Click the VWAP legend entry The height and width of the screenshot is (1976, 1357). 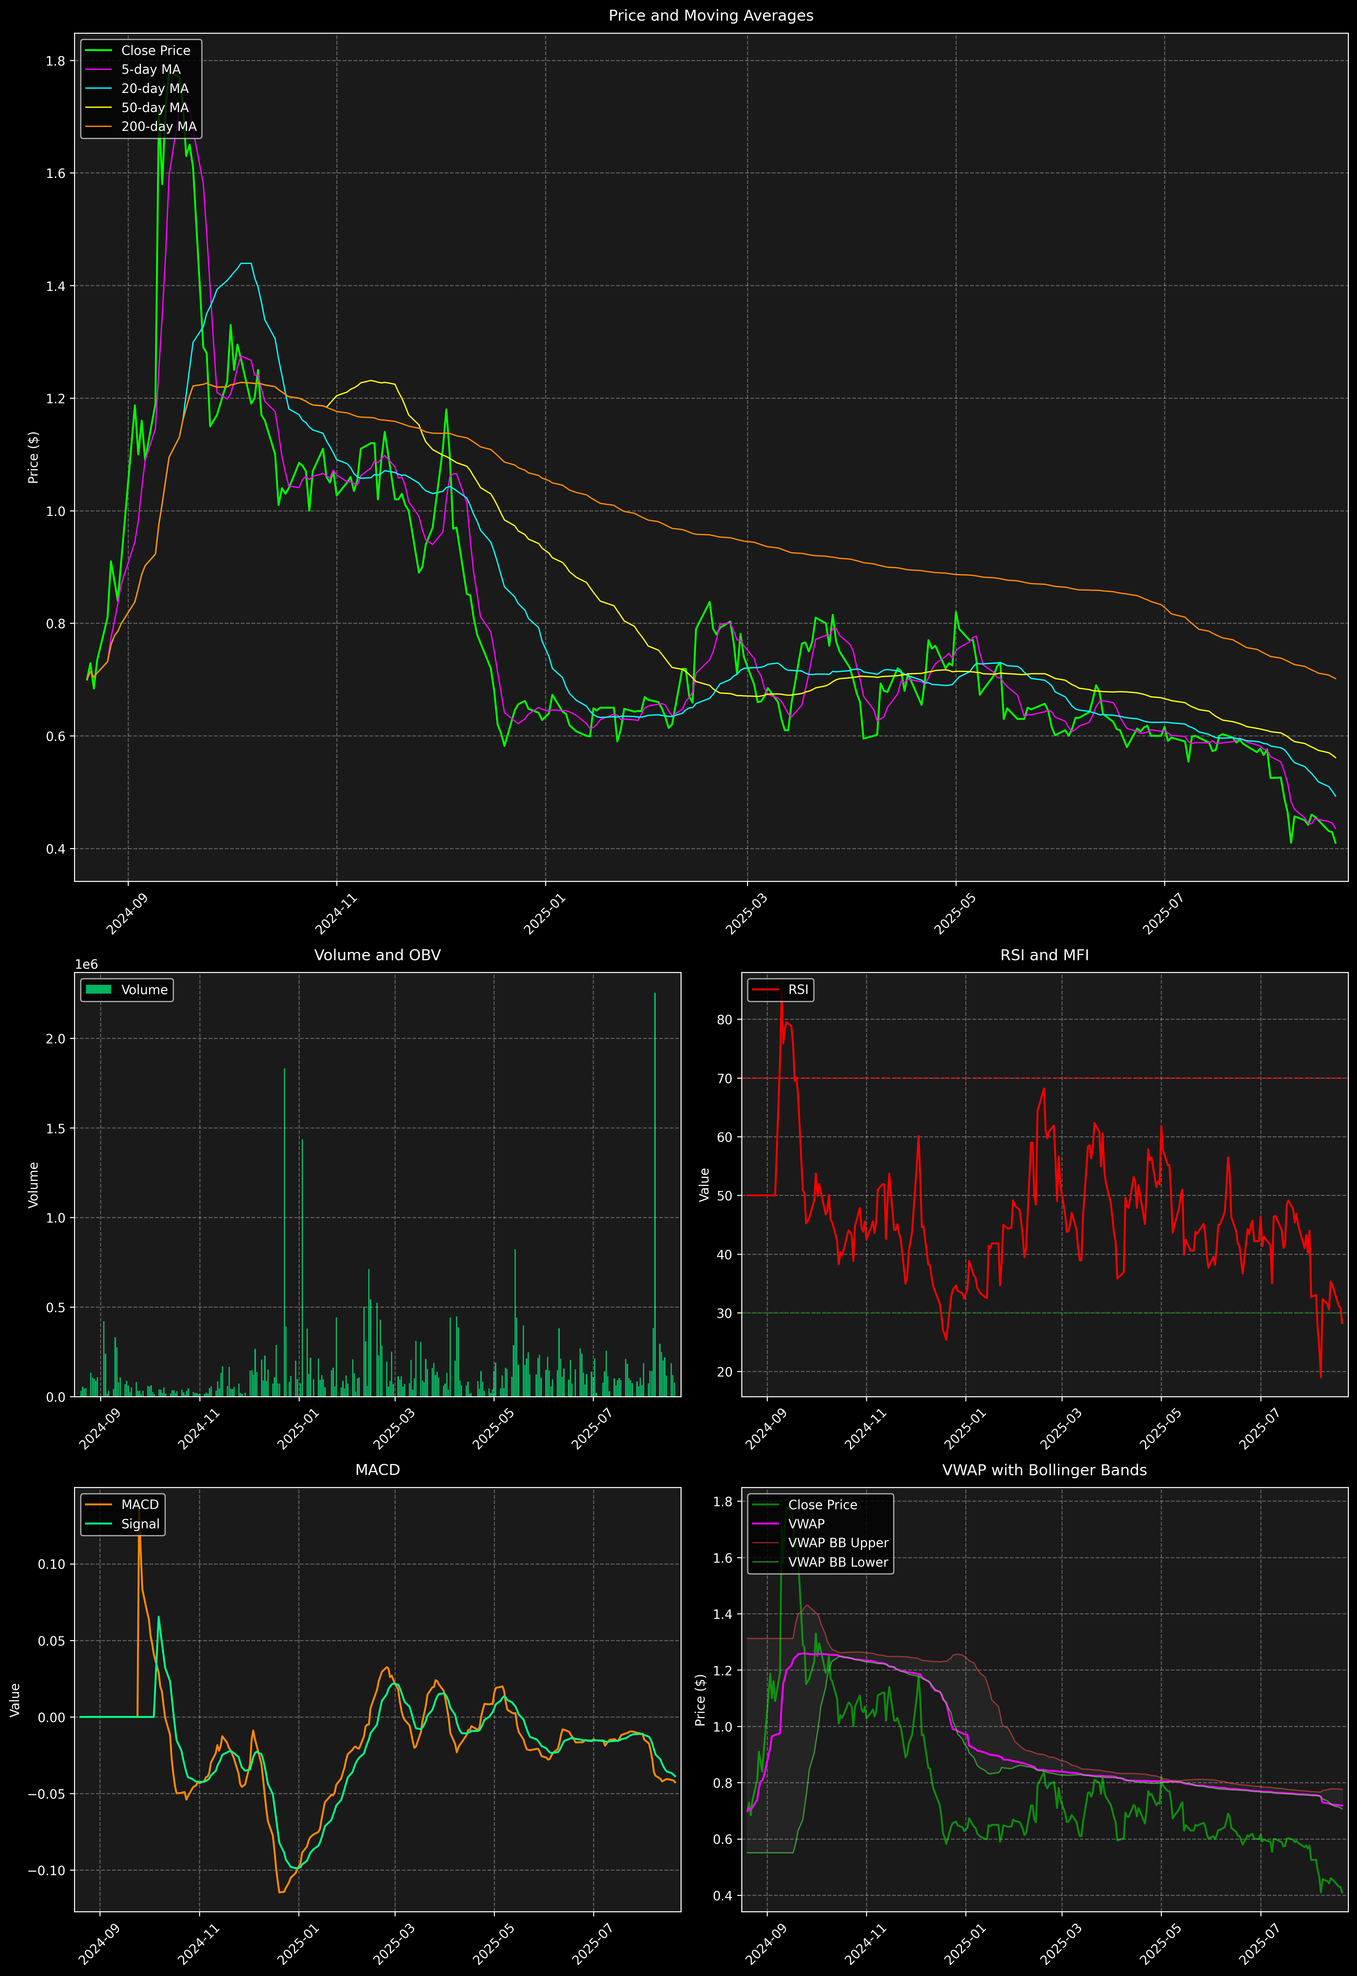(x=806, y=1524)
